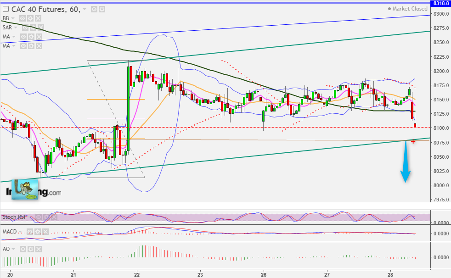The image size is (451, 278).
Task: Toggle visibility of the CAC 40 Futures series
Action: click(x=94, y=10)
